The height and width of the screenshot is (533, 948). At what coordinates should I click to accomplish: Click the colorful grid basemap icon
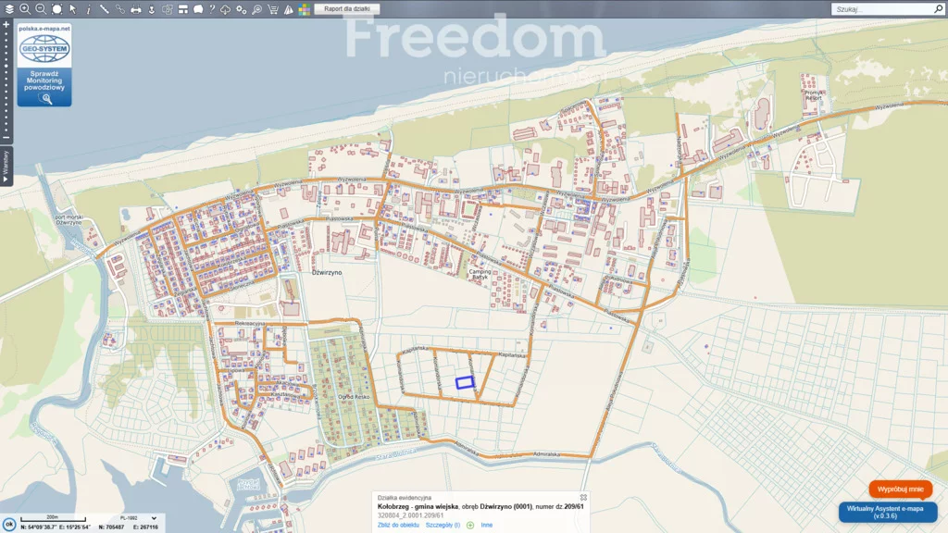(x=304, y=8)
